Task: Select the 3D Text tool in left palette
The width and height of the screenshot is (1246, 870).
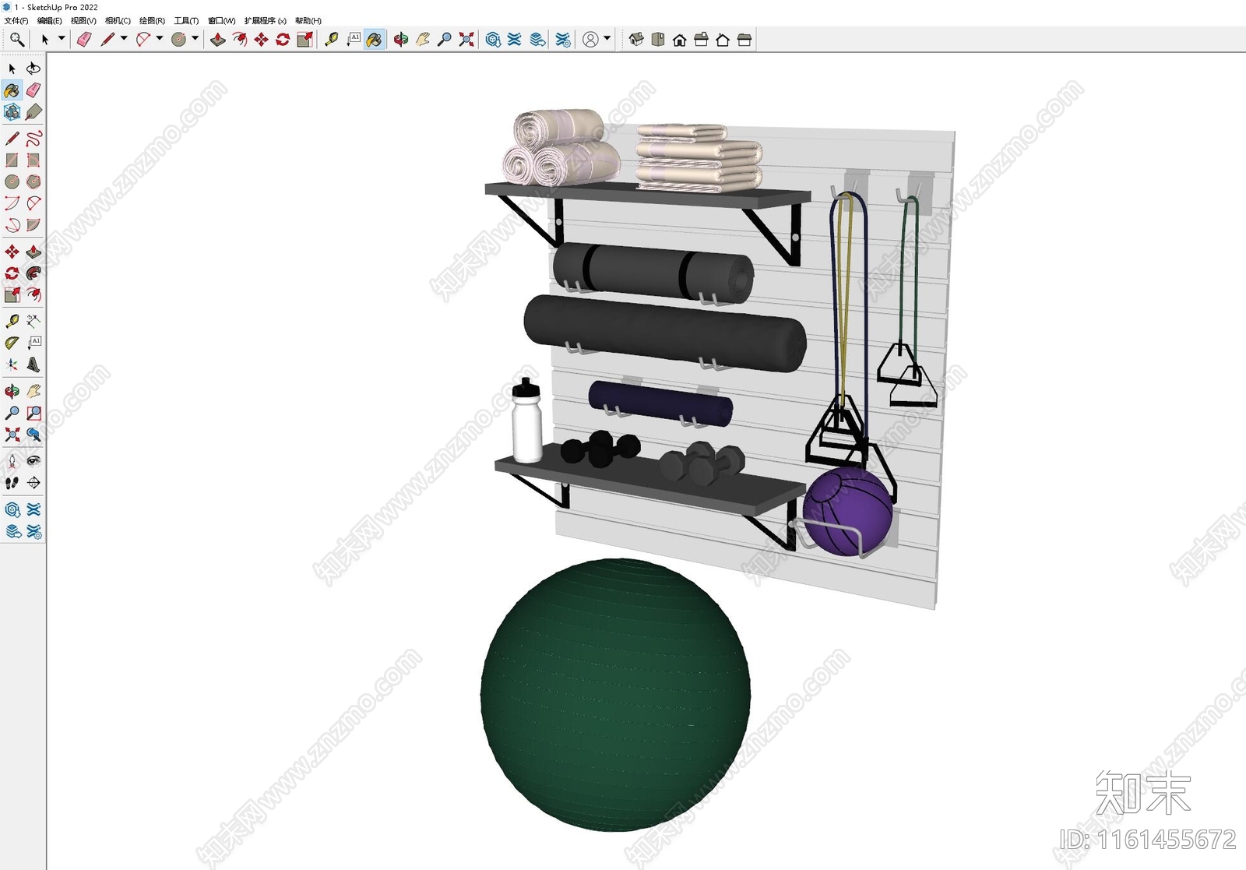Action: (x=33, y=365)
